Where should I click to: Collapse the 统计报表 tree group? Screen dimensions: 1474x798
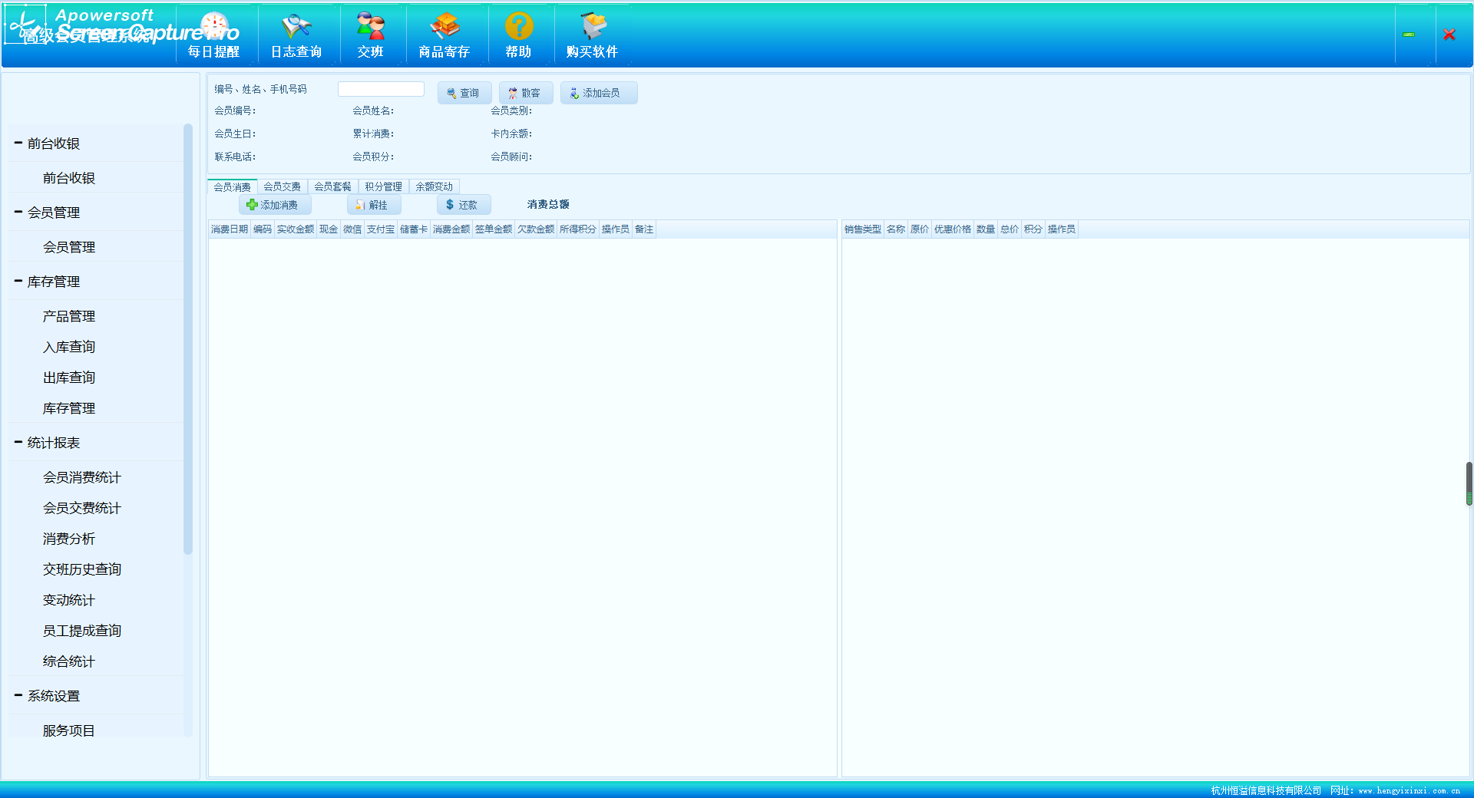pos(18,443)
